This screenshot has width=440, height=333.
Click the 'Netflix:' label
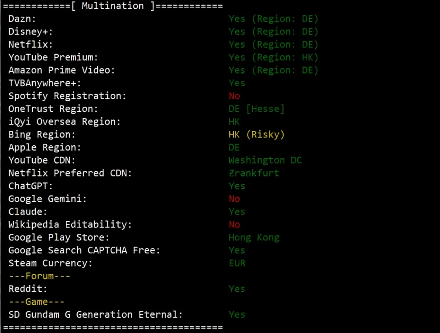(30, 45)
